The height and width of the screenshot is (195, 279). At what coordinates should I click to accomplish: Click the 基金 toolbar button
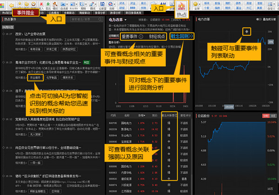point(239,8)
